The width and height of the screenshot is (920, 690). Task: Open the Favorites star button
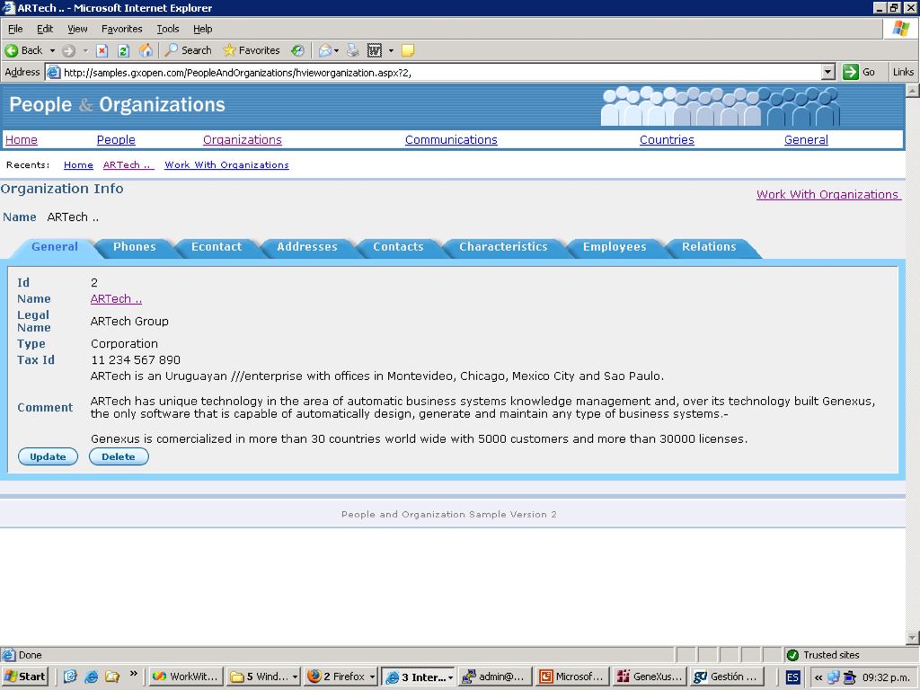(252, 50)
